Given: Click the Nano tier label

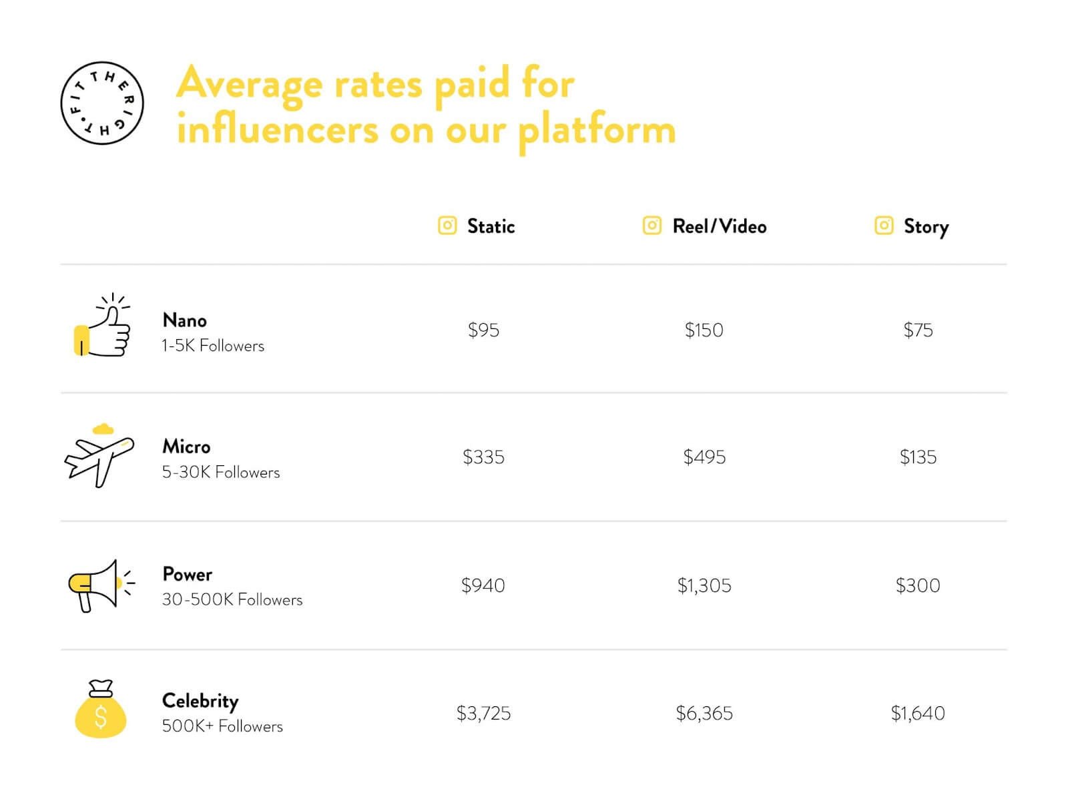Looking at the screenshot, I should (x=184, y=320).
